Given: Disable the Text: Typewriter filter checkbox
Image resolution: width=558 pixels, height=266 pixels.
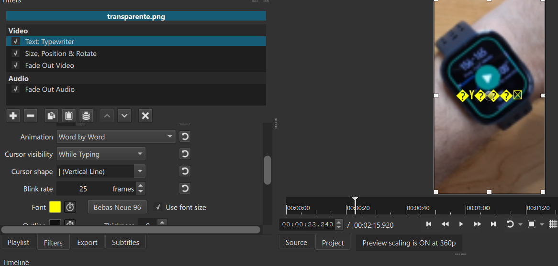Looking at the screenshot, I should (16, 42).
